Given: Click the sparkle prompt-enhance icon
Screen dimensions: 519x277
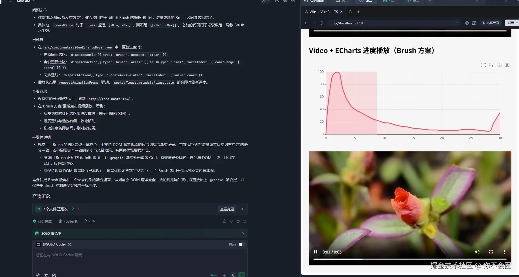Looking at the screenshot, I should pos(225,275).
